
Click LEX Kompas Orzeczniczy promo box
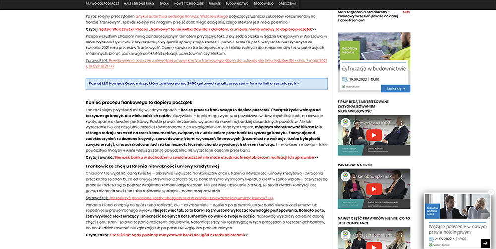click(206, 83)
